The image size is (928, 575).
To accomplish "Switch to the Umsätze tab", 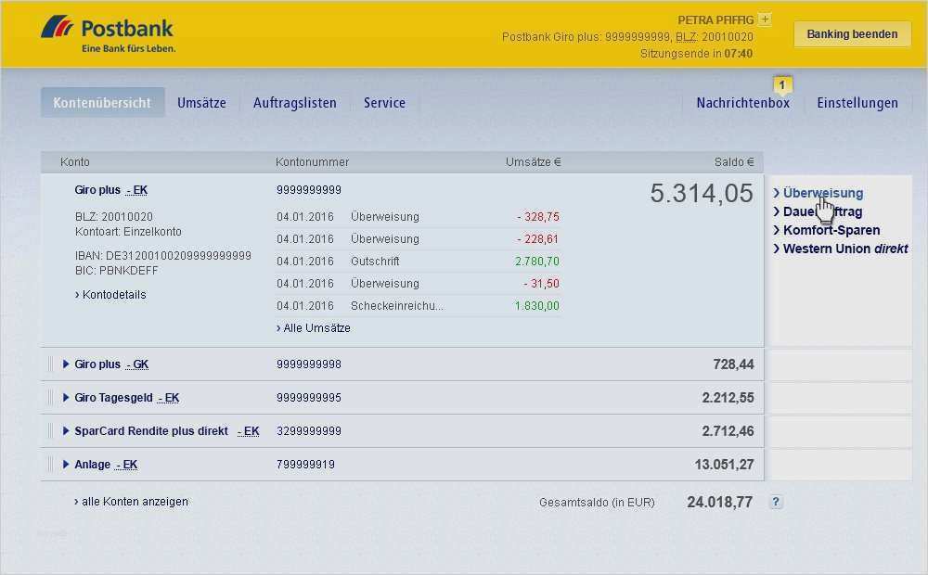I will 201,103.
